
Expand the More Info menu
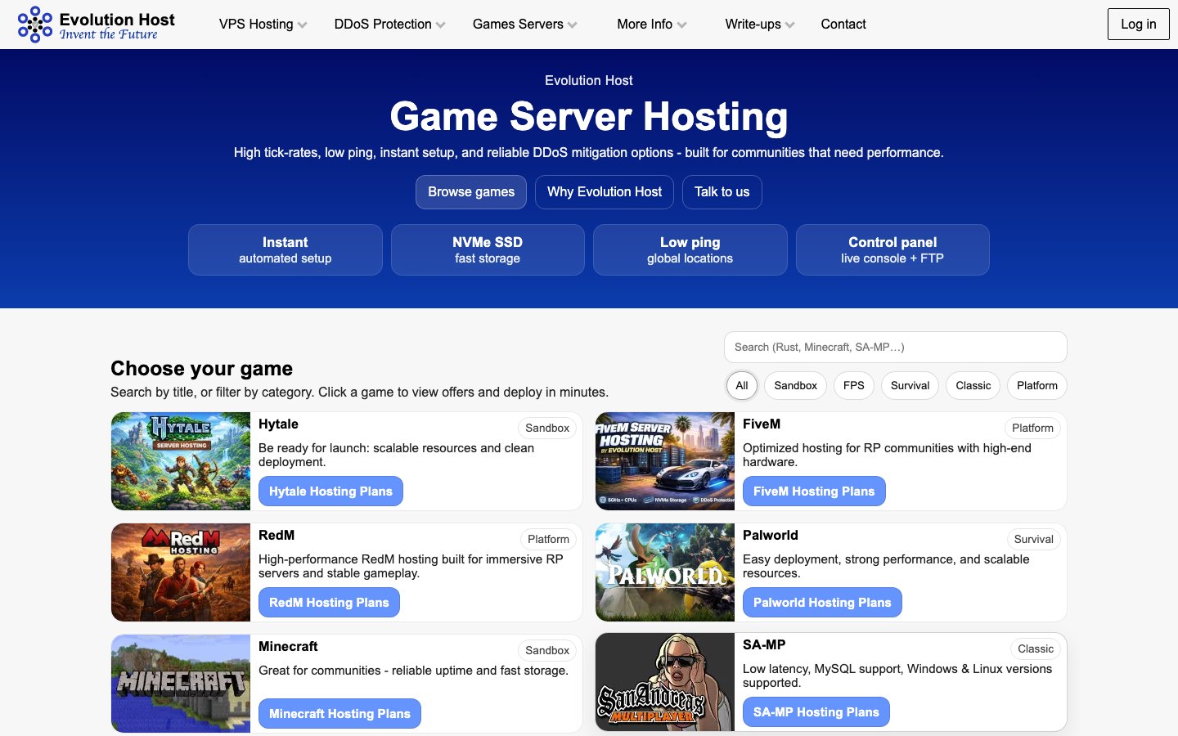coord(651,25)
